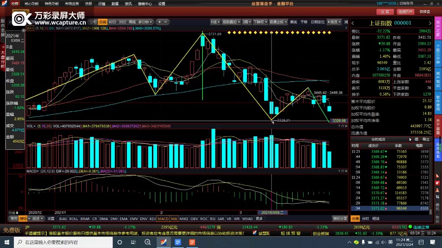Click the 低佣开户 button
This screenshot has width=442, height=248.
point(405,12)
